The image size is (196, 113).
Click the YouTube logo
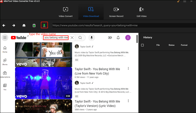coord(18,38)
